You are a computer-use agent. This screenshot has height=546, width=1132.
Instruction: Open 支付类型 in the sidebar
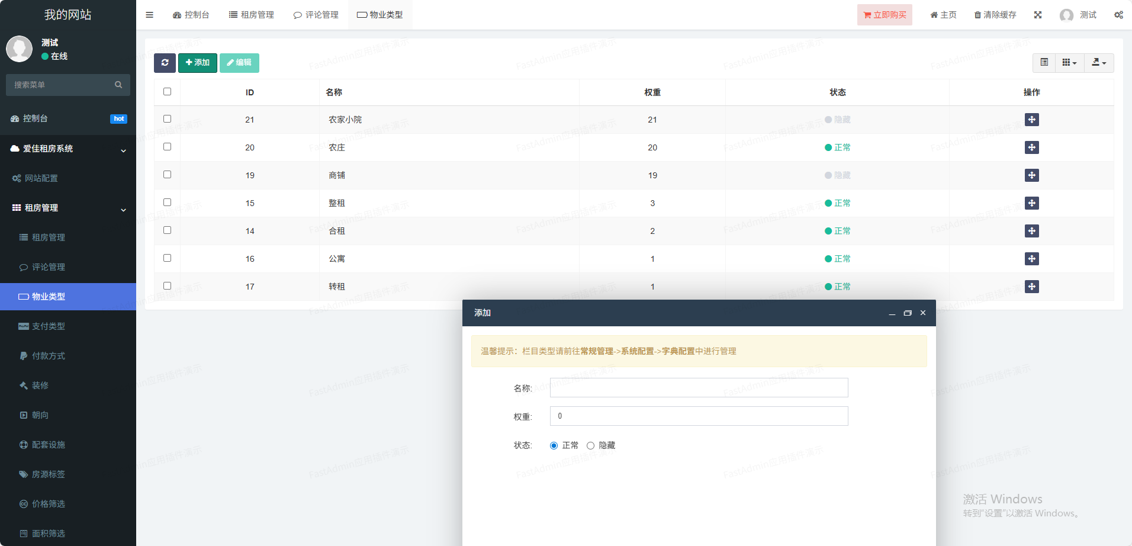(49, 326)
